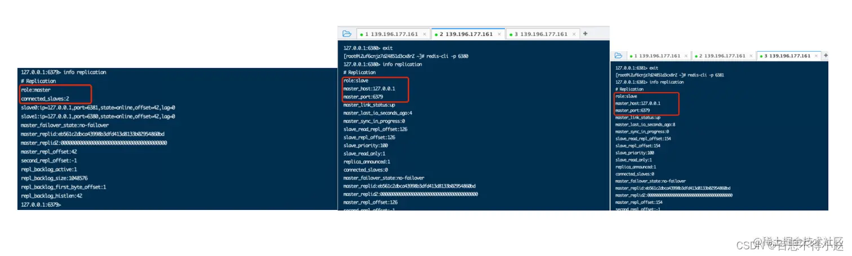
Task: Click 'connected_slaves:2' in the left terminal
Action: [45, 98]
